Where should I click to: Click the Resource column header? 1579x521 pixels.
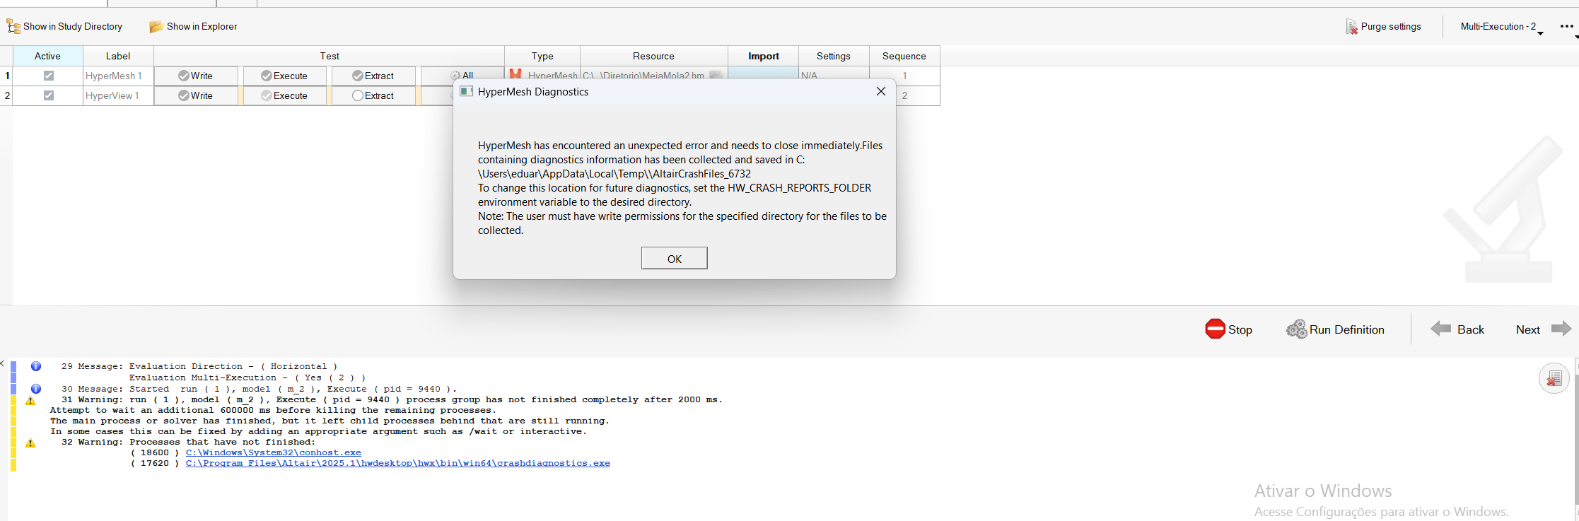click(x=654, y=56)
